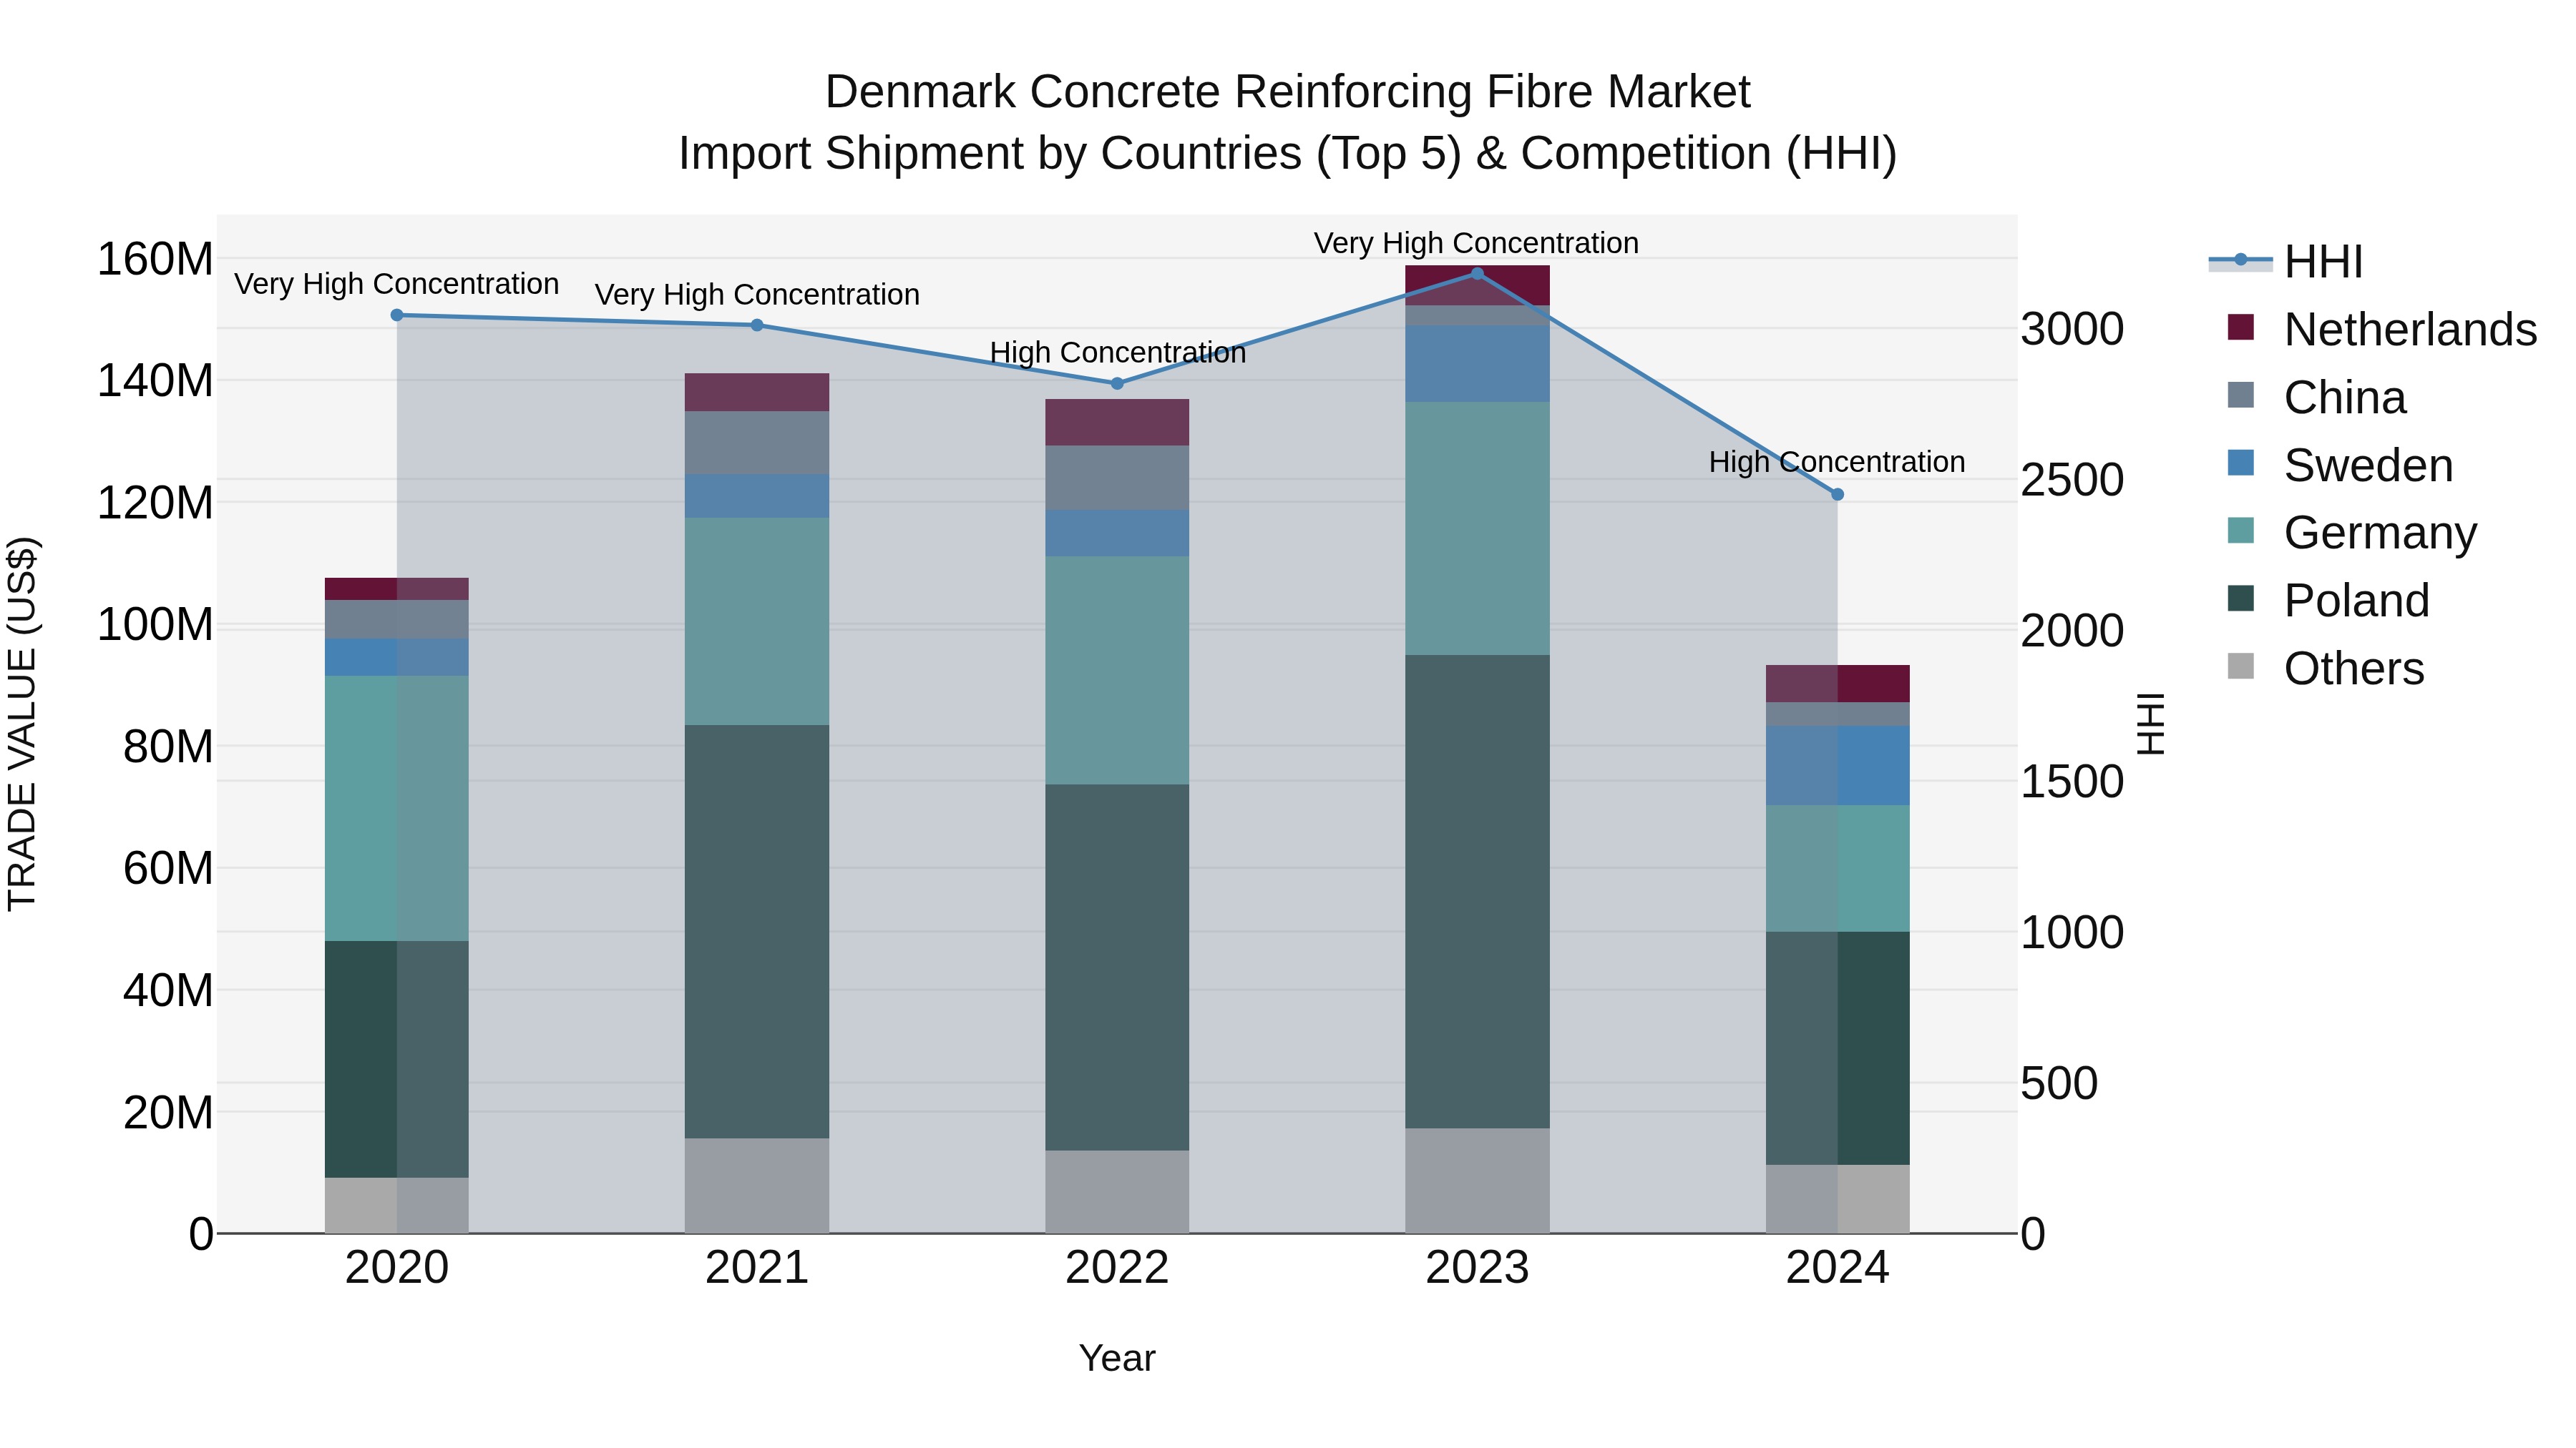The height and width of the screenshot is (1448, 2576).
Task: Click the Poland segment of the 2024 bar
Action: pyautogui.click(x=1837, y=1048)
